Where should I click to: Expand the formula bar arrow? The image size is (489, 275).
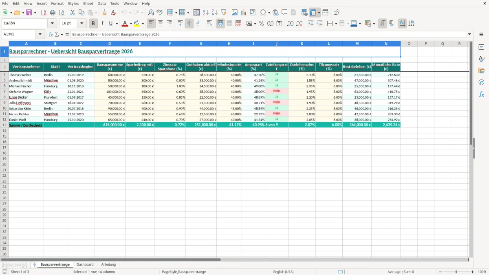click(469, 34)
